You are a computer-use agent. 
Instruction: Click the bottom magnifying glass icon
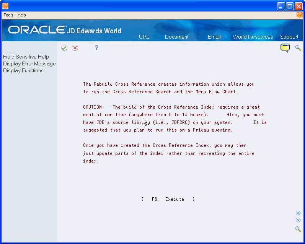[x=298, y=229]
